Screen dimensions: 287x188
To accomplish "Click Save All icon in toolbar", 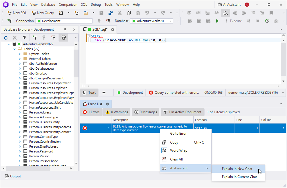I will tap(111, 13).
